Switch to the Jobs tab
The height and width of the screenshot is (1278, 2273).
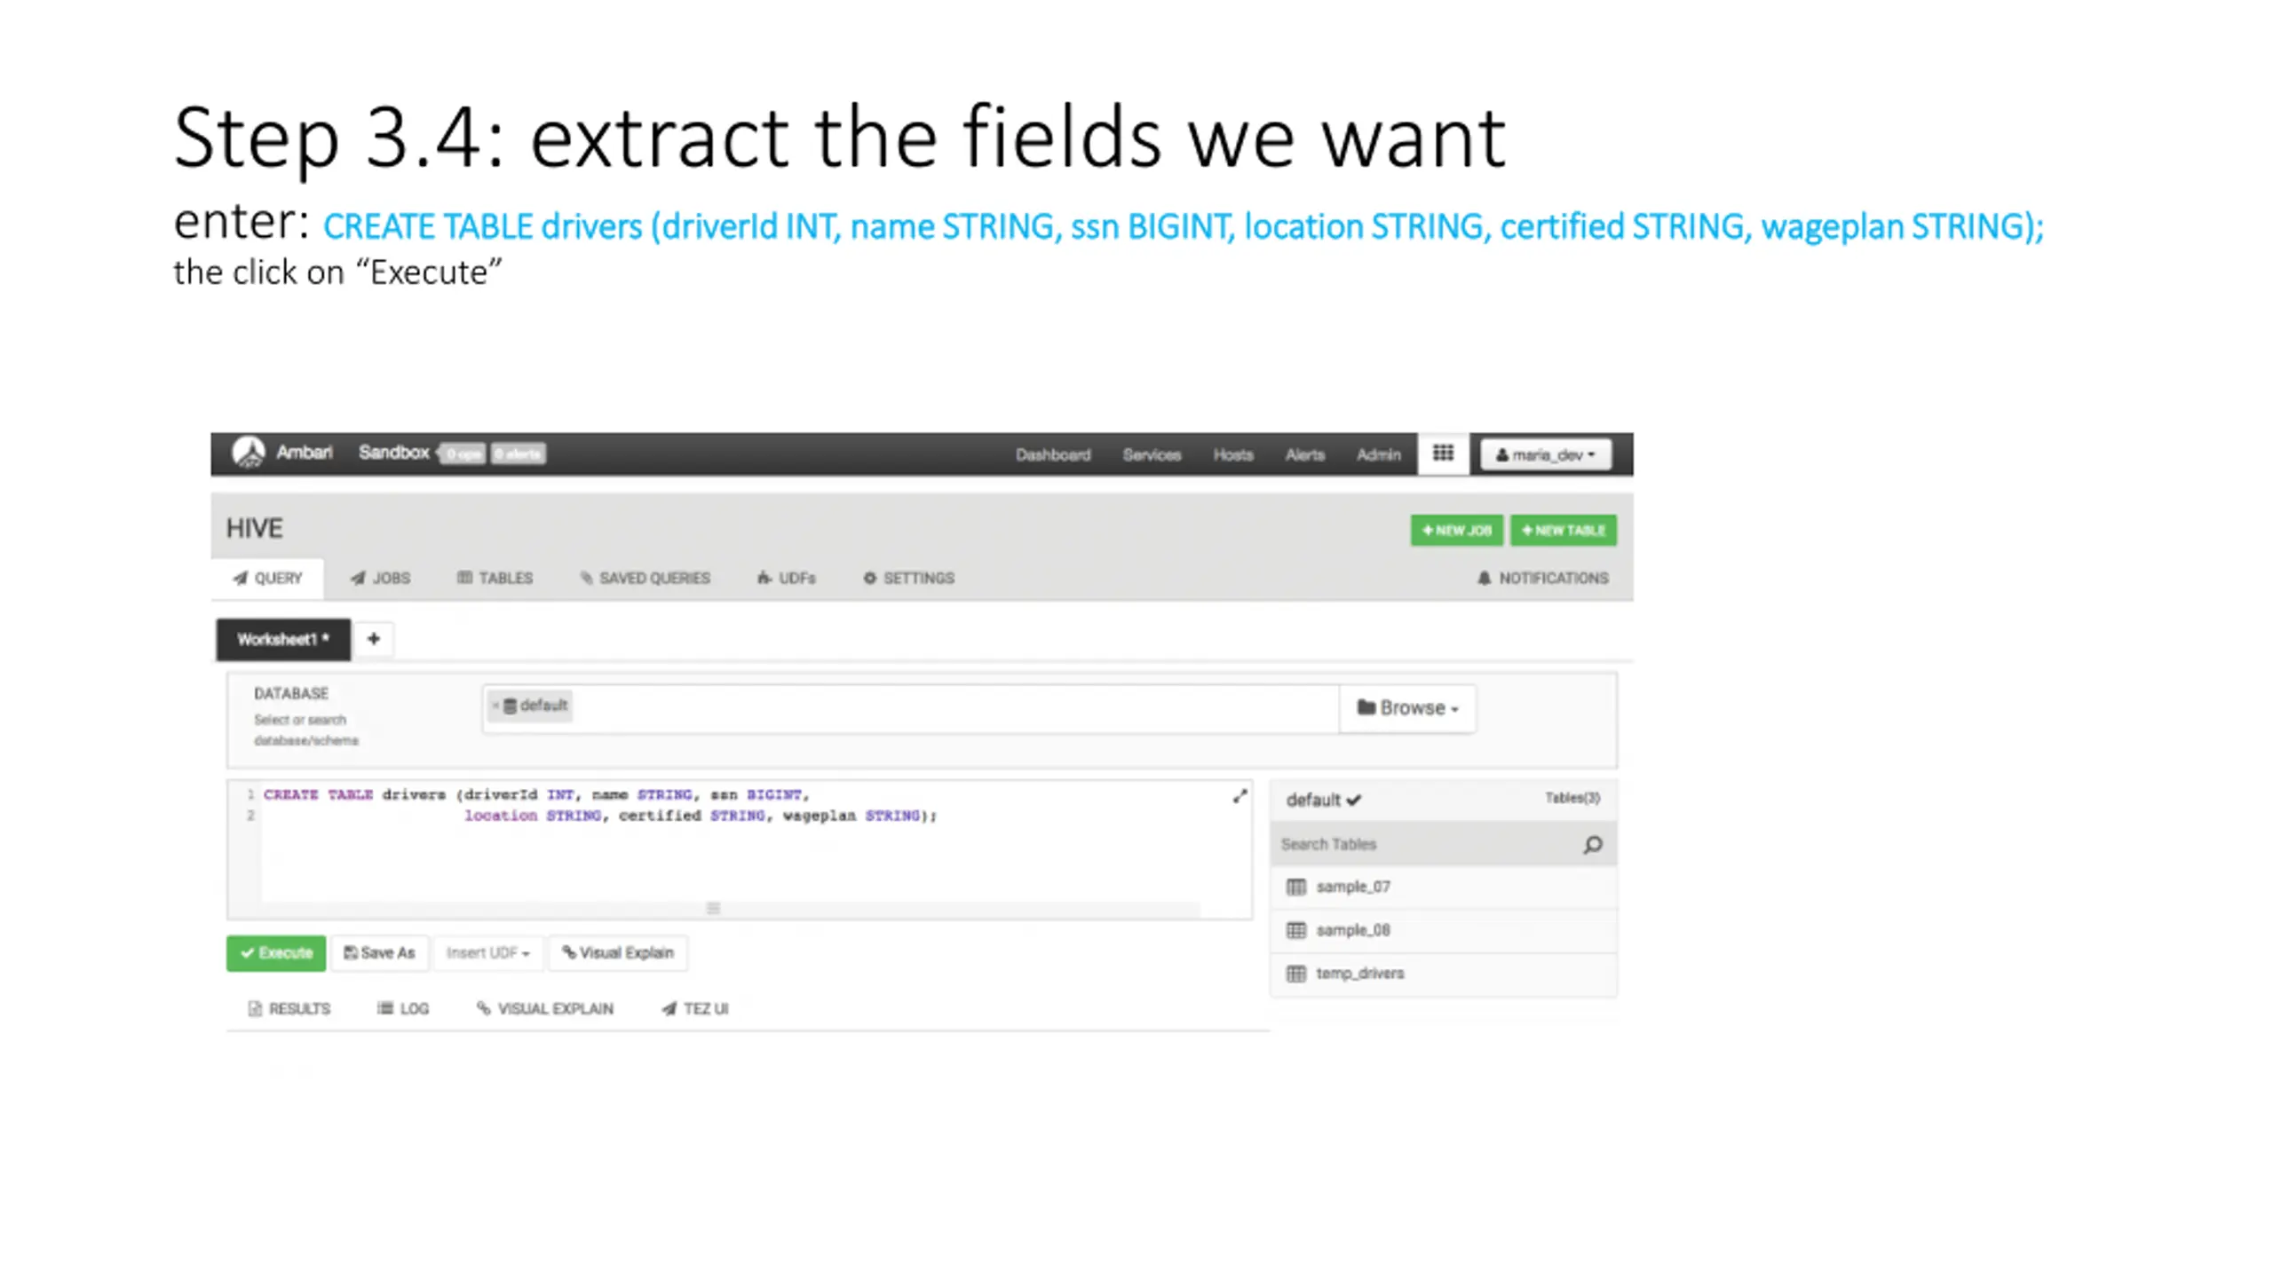[x=380, y=578]
